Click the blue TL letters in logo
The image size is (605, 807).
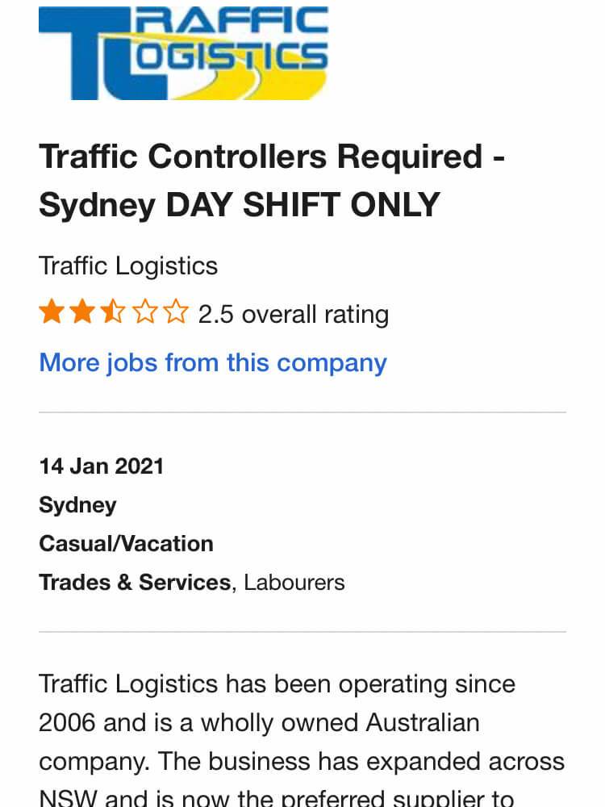[x=103, y=54]
